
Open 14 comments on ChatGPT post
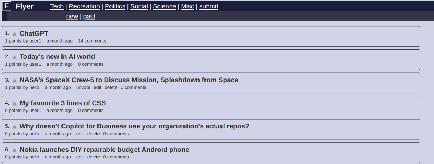92,41
